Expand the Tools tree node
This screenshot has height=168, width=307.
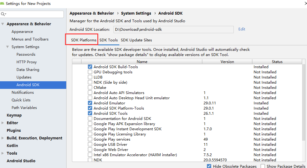[2, 153]
